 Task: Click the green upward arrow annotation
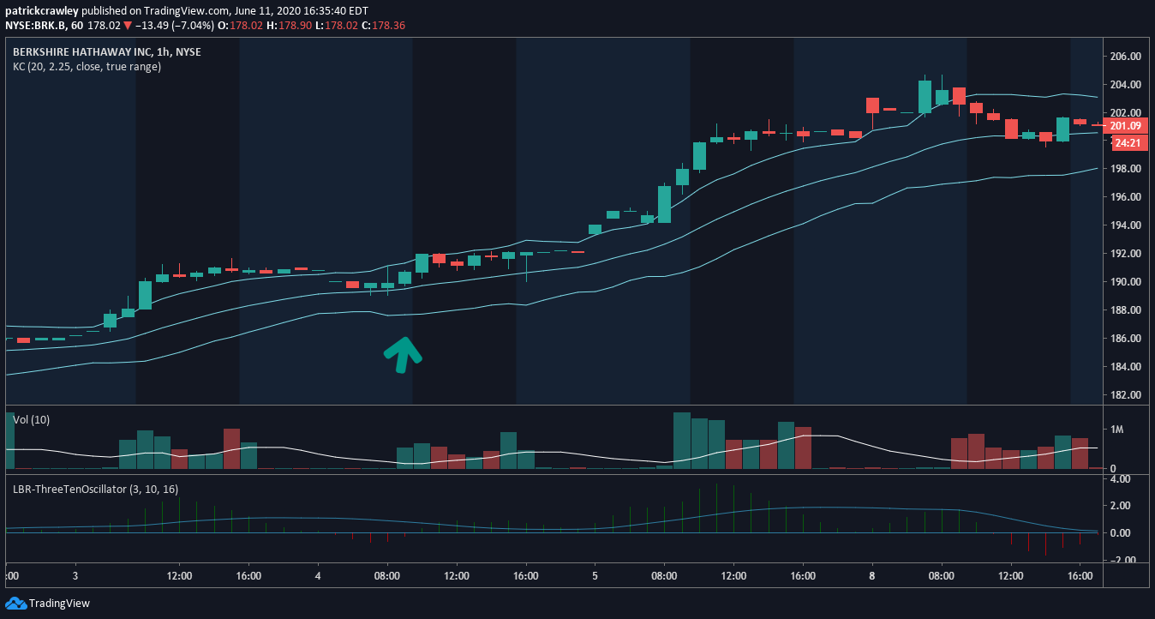402,354
